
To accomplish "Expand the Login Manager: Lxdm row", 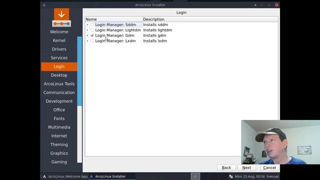I will (87, 41).
